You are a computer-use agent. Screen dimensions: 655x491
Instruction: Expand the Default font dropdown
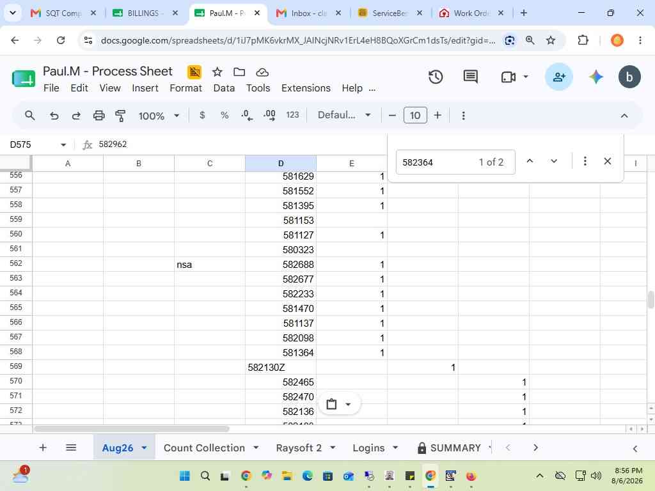(344, 115)
